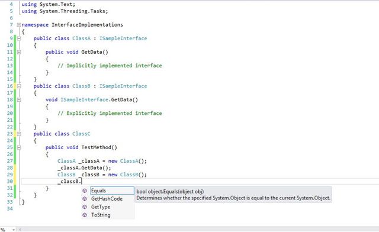Choose GetHashCode from the completion list
Image resolution: width=379 pixels, height=232 pixels.
pyautogui.click(x=107, y=199)
